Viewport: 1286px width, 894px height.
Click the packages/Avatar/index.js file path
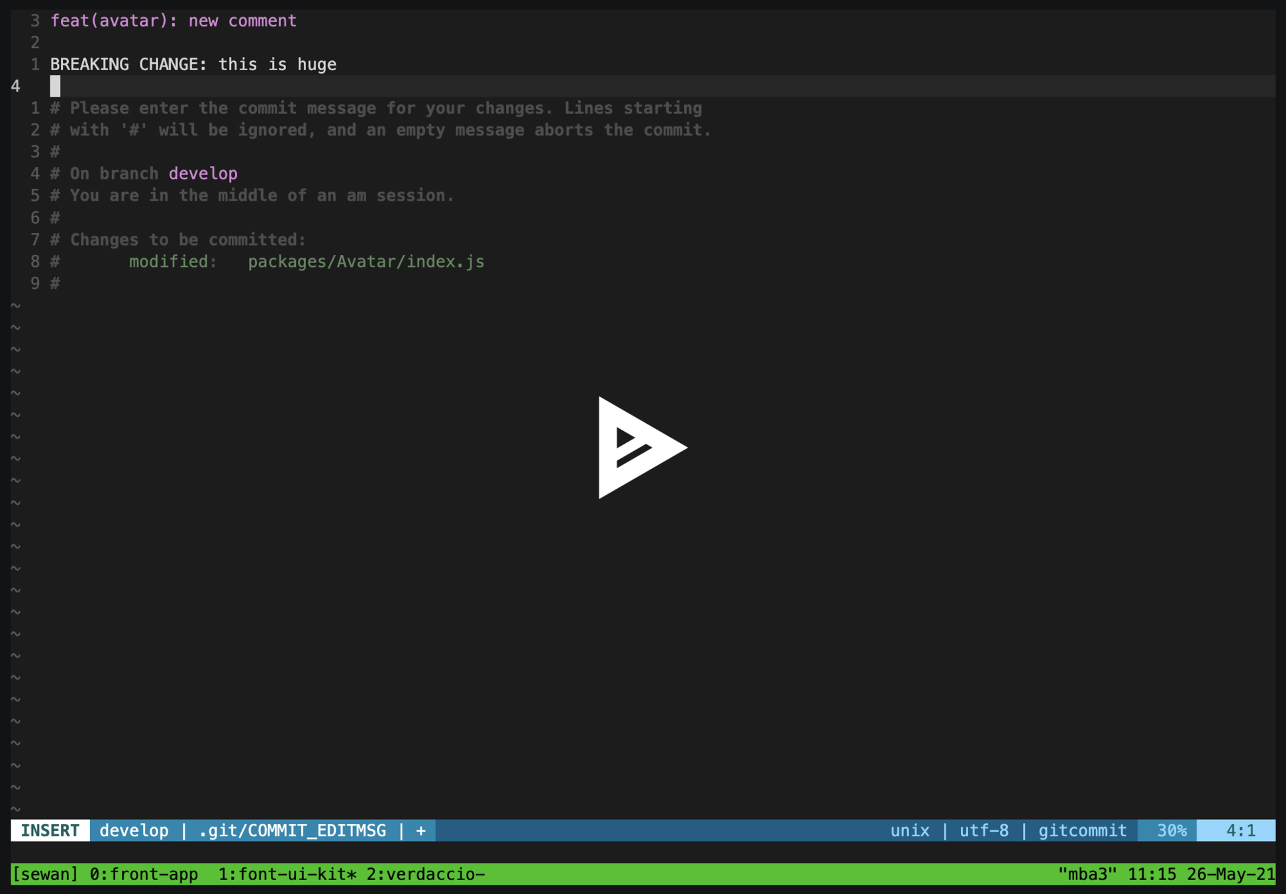click(366, 262)
